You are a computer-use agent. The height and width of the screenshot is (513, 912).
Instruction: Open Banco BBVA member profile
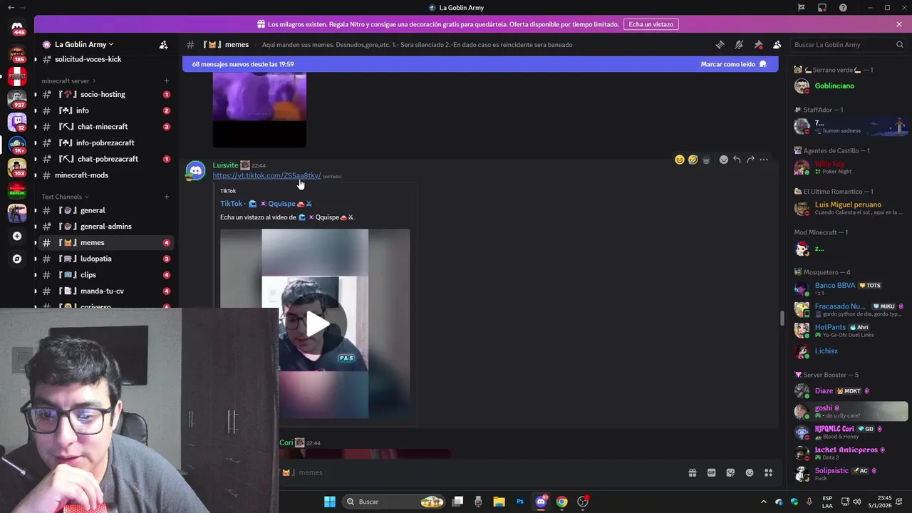point(848,289)
